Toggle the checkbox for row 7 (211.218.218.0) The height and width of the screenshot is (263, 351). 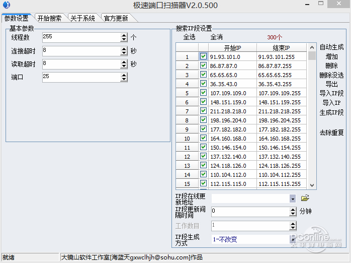point(203,111)
